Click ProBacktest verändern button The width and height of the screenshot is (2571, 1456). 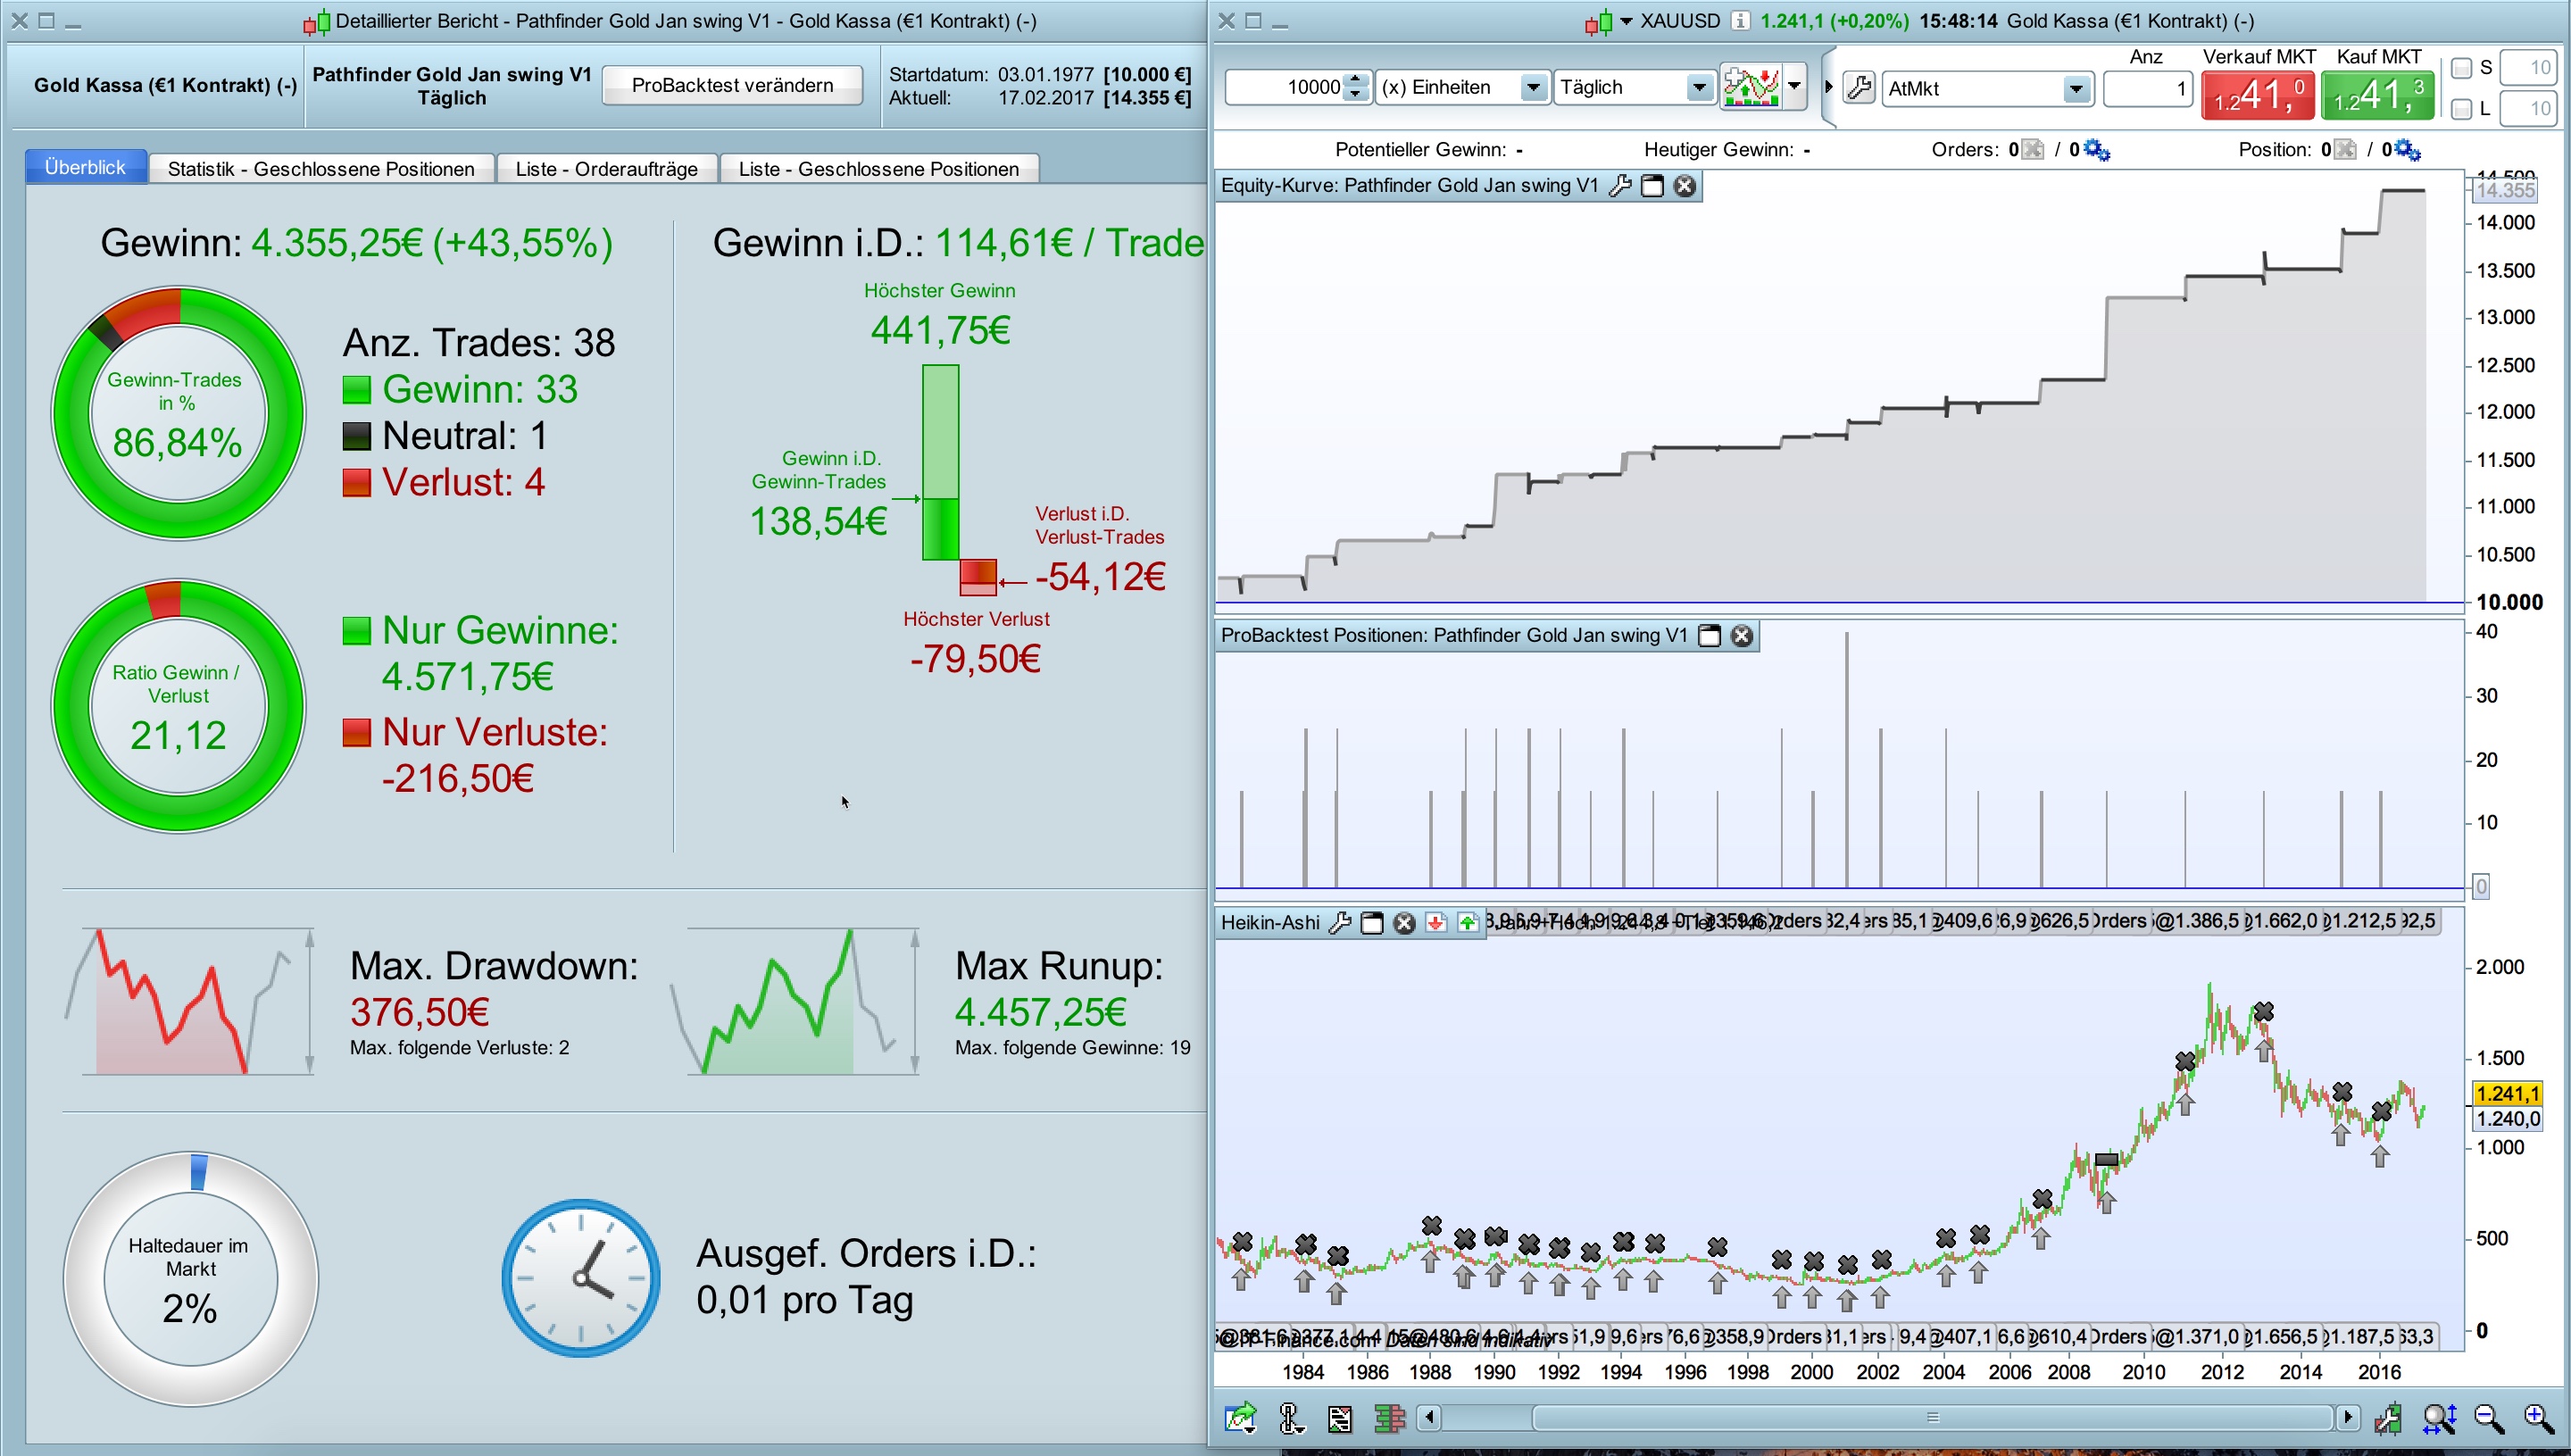coord(732,85)
